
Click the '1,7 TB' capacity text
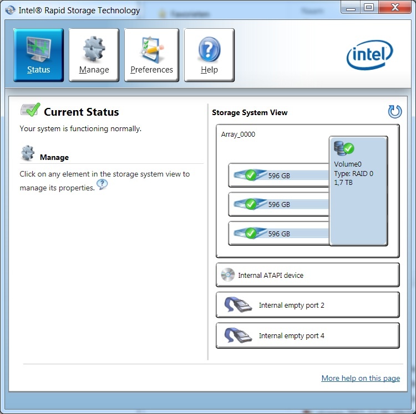343,183
